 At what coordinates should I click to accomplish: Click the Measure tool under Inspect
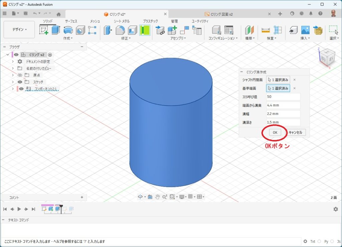point(266,30)
